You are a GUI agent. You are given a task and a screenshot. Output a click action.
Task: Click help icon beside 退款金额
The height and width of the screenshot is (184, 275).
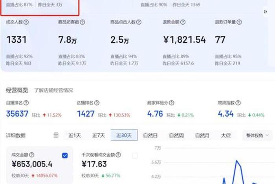click(183, 22)
